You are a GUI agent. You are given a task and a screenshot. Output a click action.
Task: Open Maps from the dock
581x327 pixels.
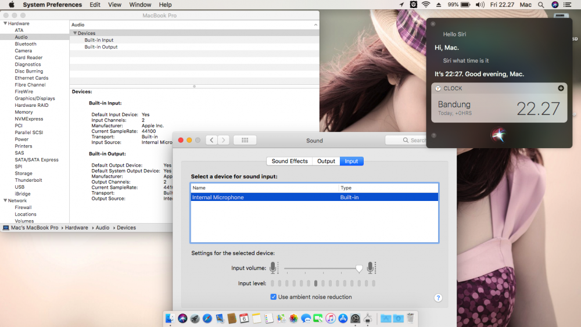[281, 318]
